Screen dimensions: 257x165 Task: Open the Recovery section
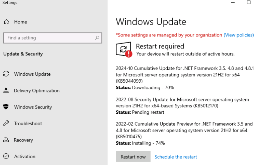pyautogui.click(x=23, y=140)
